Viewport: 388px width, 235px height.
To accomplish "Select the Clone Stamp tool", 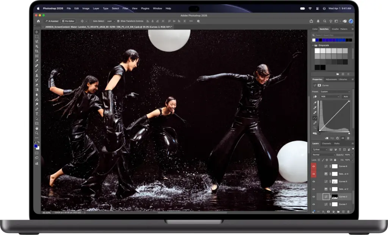I will [37, 75].
